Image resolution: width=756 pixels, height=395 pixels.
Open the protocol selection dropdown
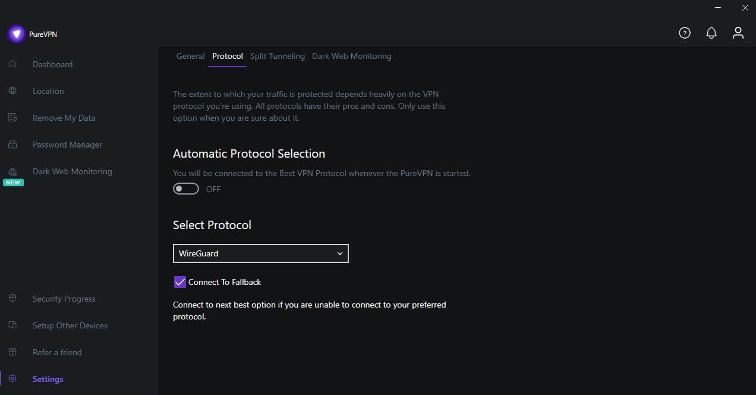coord(260,253)
